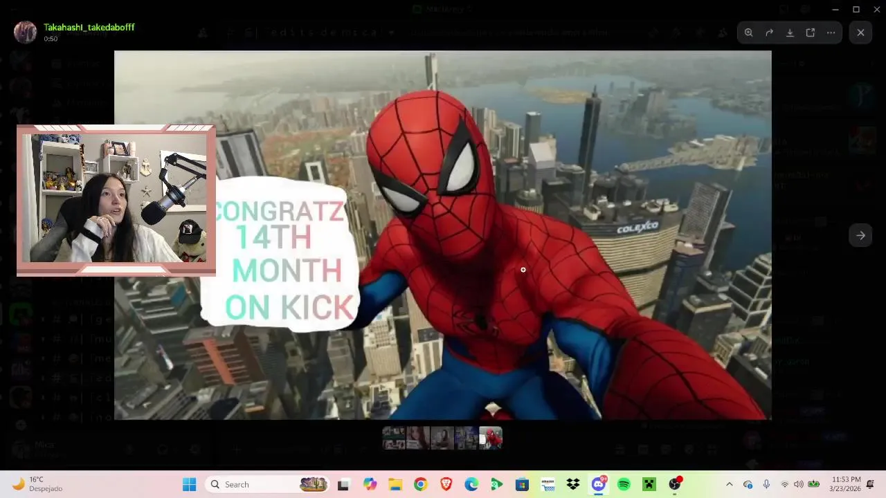Open Takahashi_takedabofff's avatar
Viewport: 886px width, 498px height.
(26, 32)
